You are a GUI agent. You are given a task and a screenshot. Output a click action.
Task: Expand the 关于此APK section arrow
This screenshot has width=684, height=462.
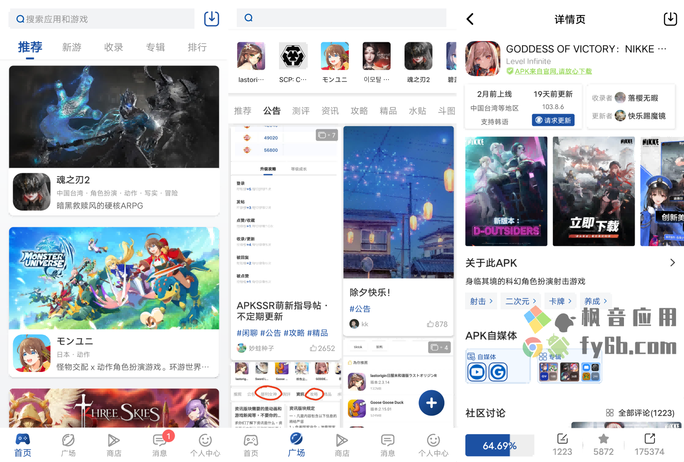673,262
